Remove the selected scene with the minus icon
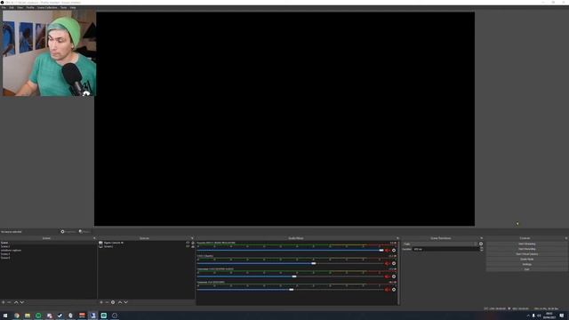569x320 pixels. coord(9,302)
